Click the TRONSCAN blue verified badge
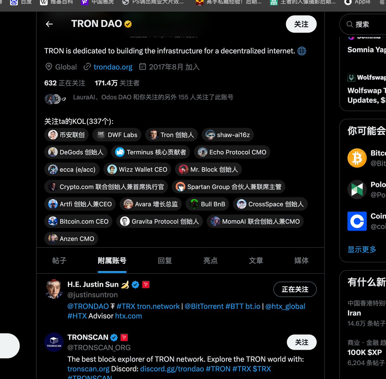Image resolution: width=386 pixels, height=379 pixels. 114,337
